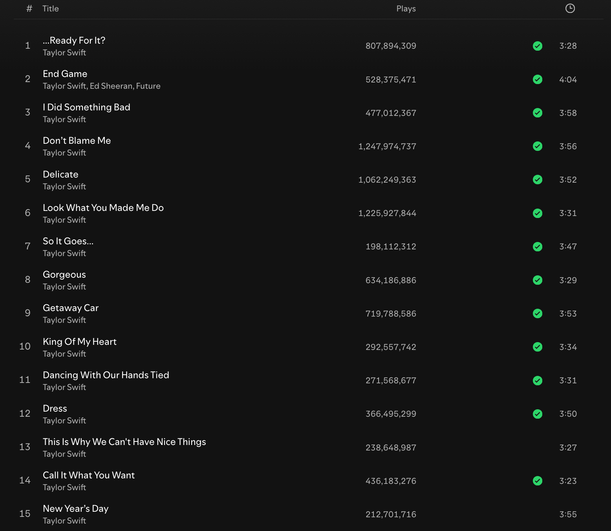Open the End Game song title

click(x=65, y=74)
